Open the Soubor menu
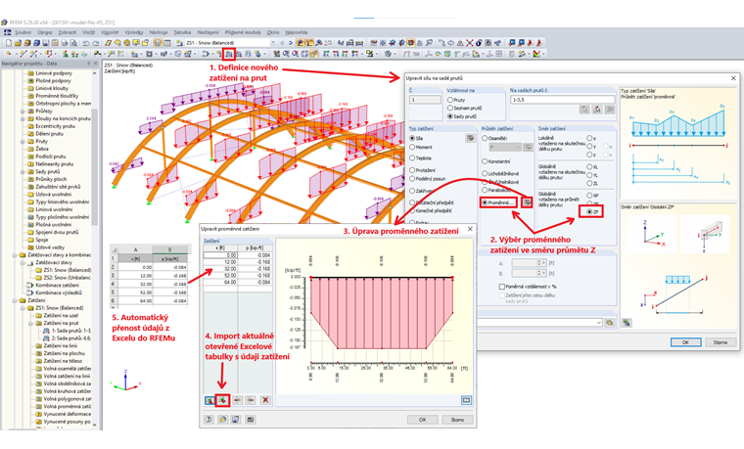The image size is (744, 449). pyautogui.click(x=23, y=32)
